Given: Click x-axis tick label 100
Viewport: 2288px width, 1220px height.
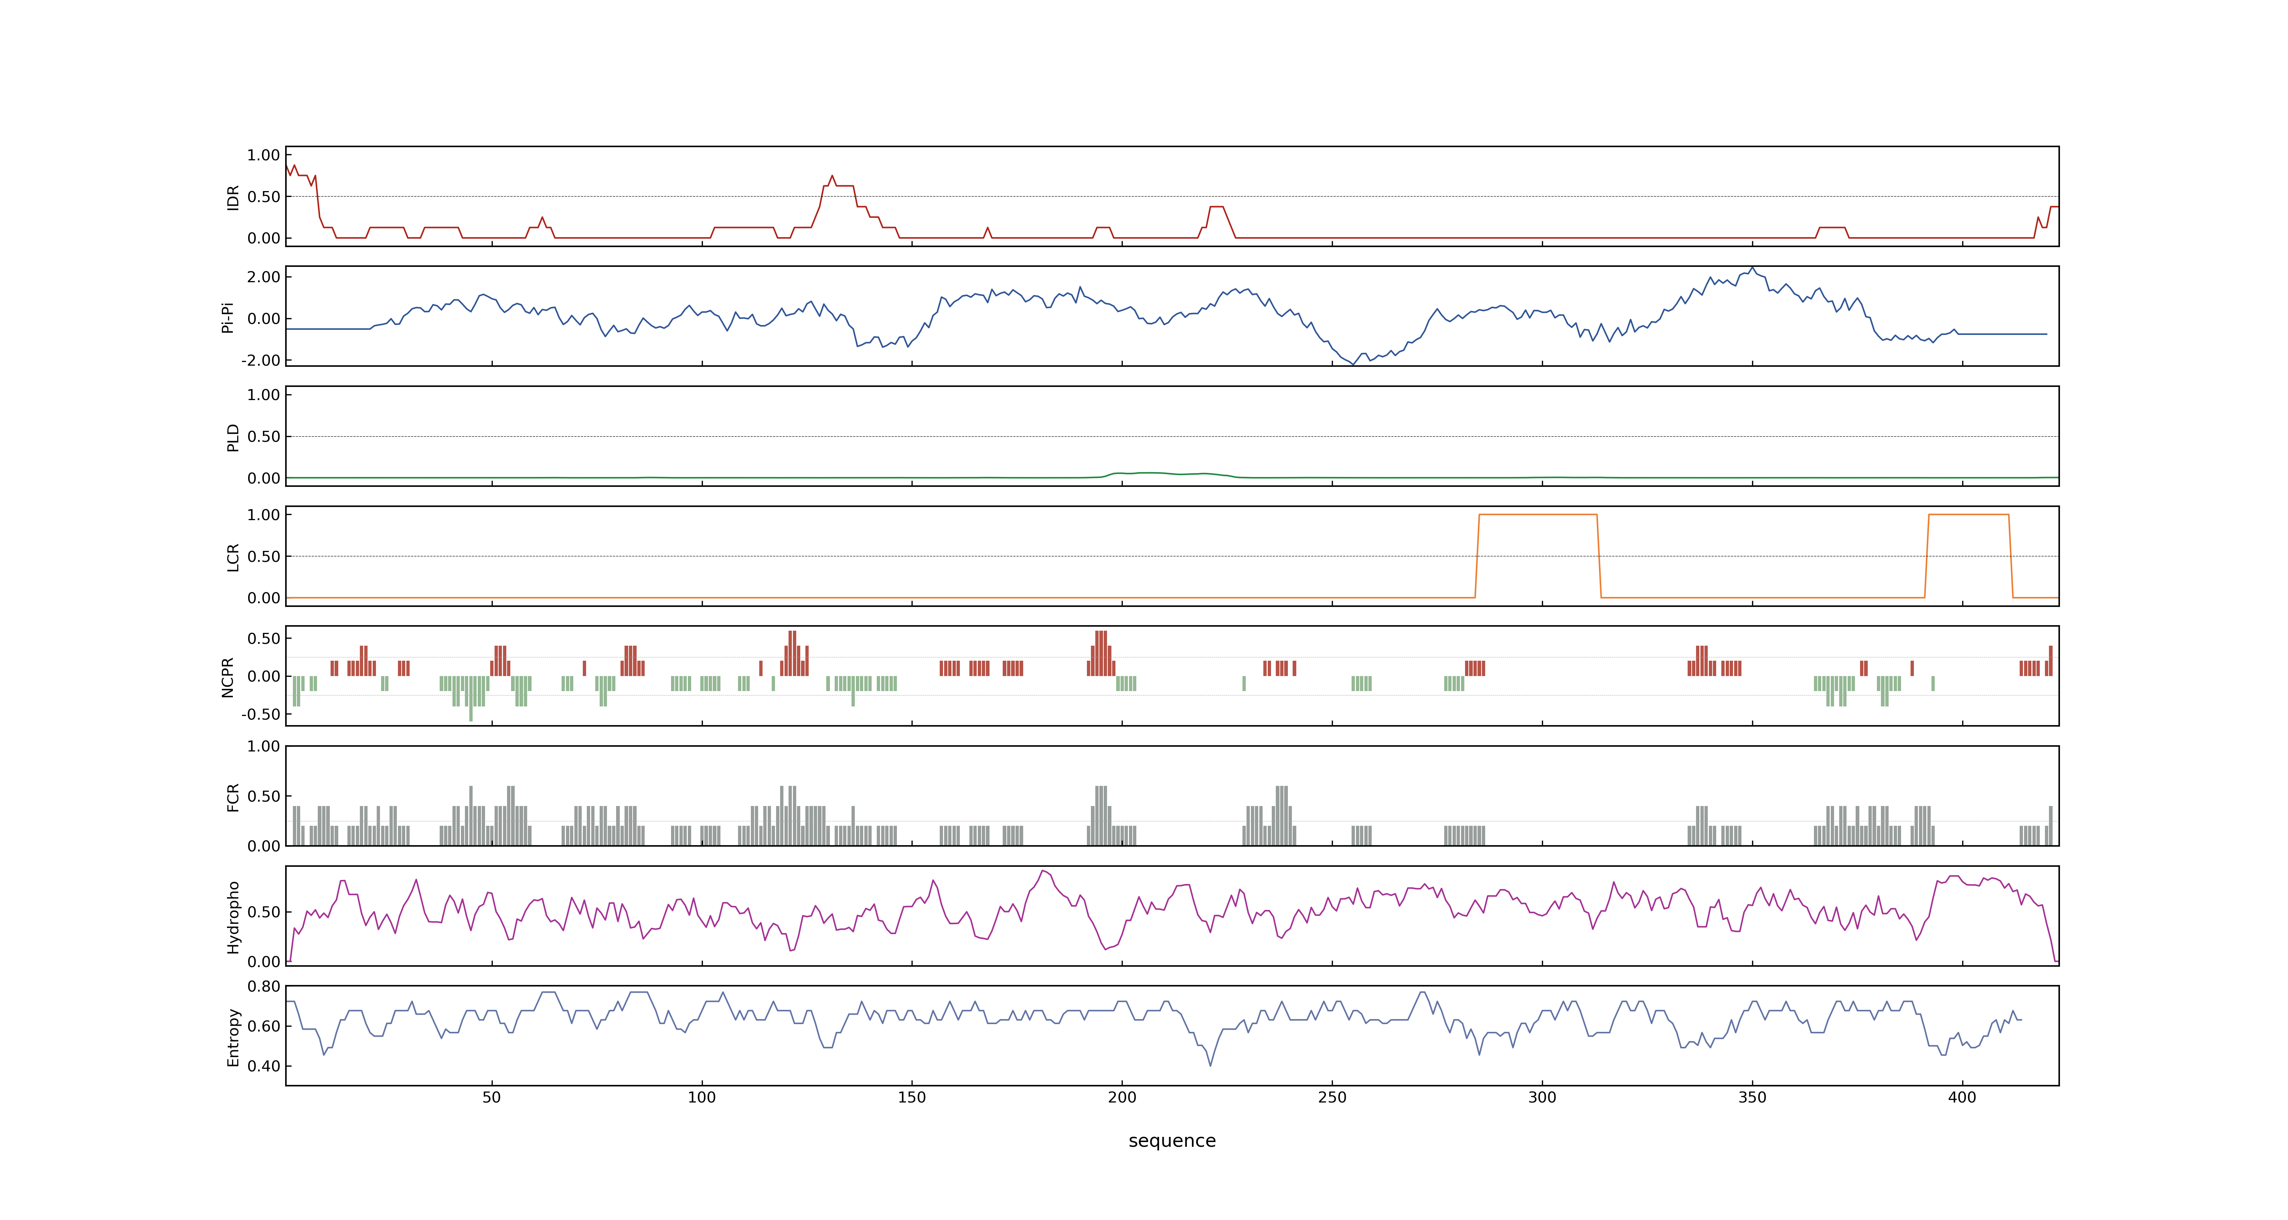Looking at the screenshot, I should (x=702, y=1097).
